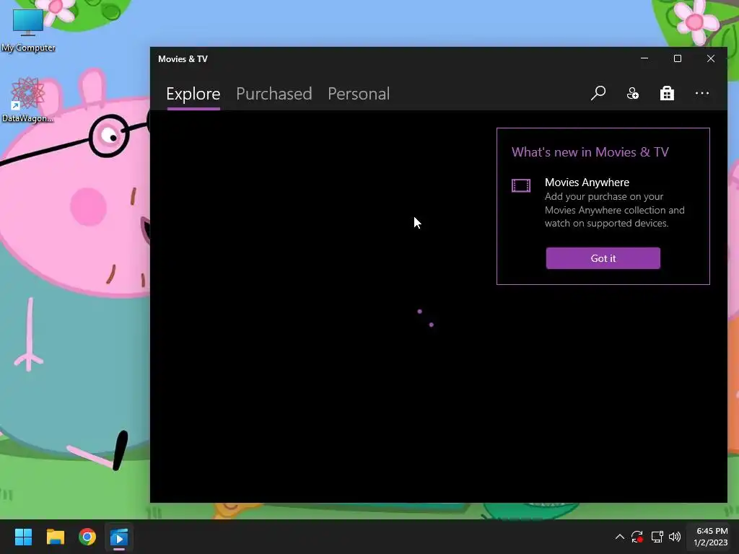Click the sync status tray icon

click(637, 537)
